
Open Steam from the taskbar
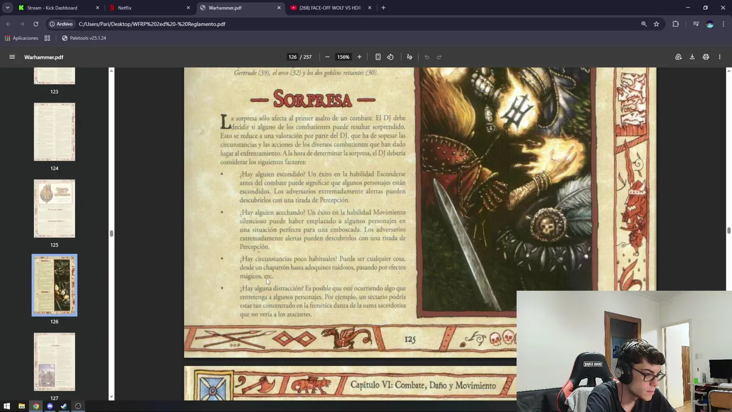pos(63,406)
